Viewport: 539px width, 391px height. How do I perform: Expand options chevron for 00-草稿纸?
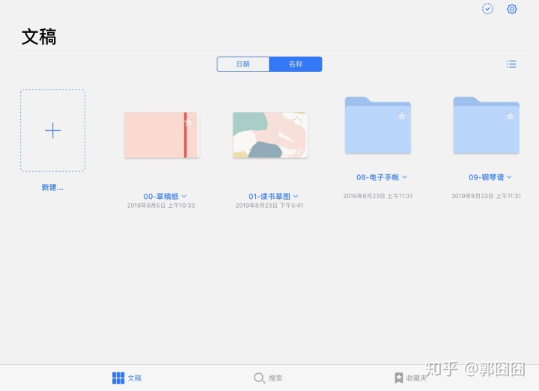(x=184, y=196)
